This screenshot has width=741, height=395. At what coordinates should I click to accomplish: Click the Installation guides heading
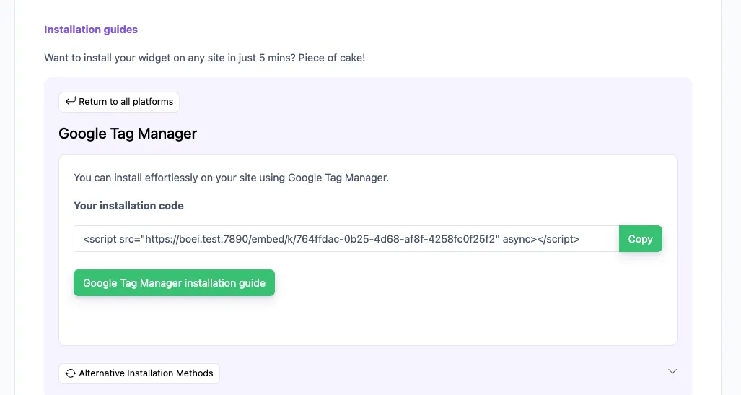click(91, 30)
